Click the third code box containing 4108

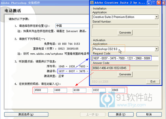[80, 90]
